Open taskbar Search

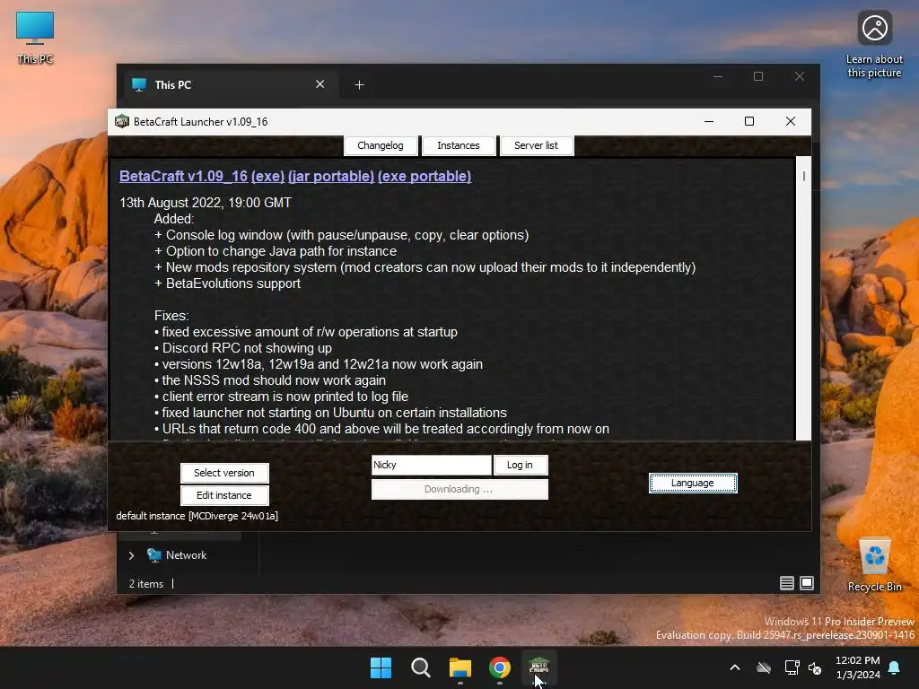pyautogui.click(x=420, y=667)
